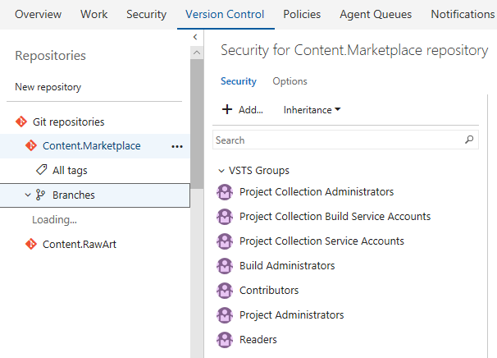Viewport: 497px width, 358px height.
Task: Select Readers group
Action: click(x=258, y=340)
